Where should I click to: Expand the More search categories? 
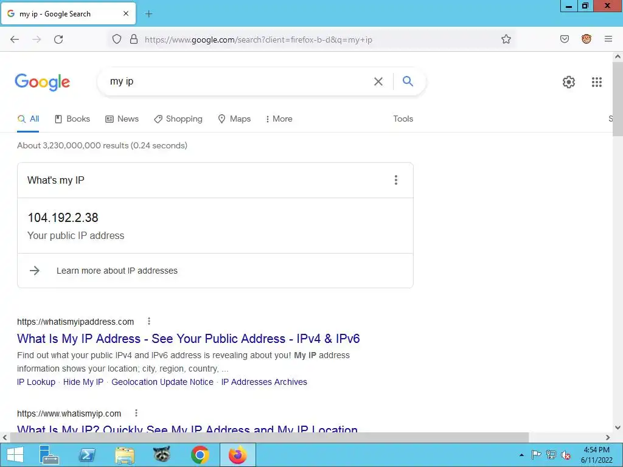click(x=279, y=119)
